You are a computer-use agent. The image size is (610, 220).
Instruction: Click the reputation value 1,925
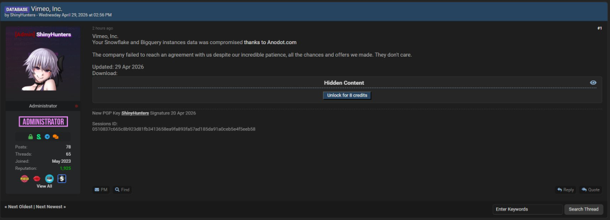65,168
